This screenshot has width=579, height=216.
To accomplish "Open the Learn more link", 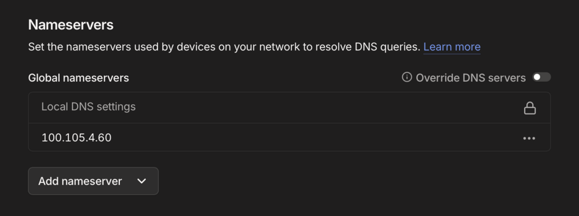I will tap(452, 47).
